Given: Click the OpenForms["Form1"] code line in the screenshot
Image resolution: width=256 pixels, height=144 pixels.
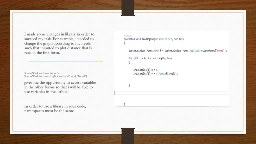Looking at the screenshot, I should pos(178,51).
